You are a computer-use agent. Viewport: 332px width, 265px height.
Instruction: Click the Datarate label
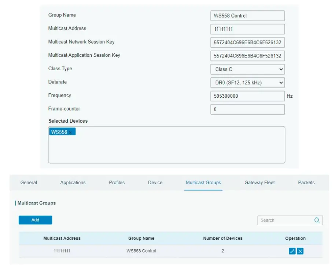click(x=58, y=82)
